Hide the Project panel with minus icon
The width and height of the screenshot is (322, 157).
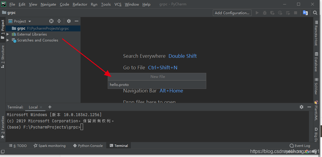[x=77, y=21]
